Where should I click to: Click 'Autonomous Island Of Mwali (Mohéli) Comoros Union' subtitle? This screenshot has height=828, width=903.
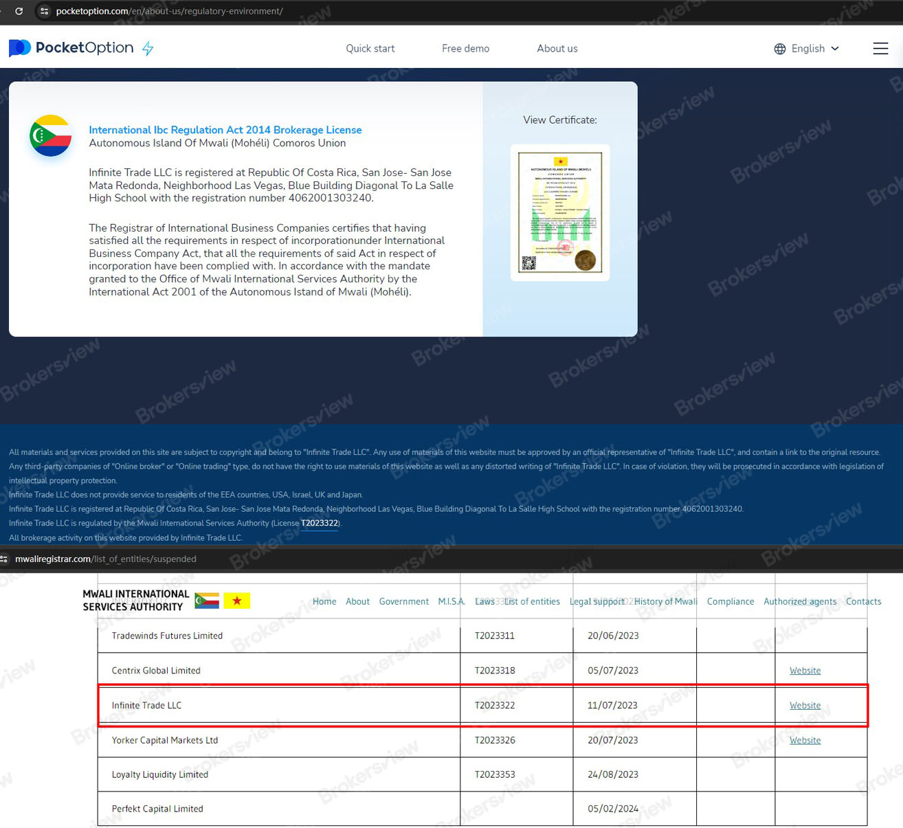click(217, 143)
